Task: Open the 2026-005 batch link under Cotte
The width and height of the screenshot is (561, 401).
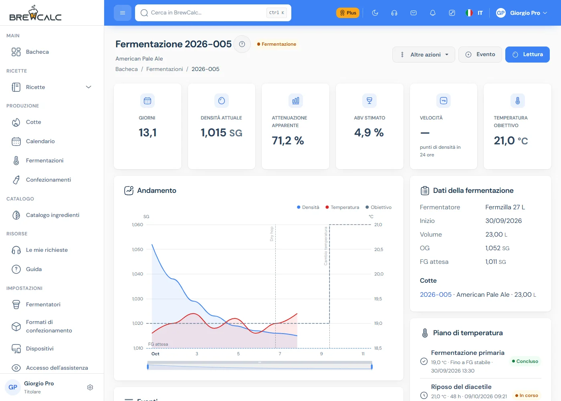Action: pyautogui.click(x=436, y=294)
